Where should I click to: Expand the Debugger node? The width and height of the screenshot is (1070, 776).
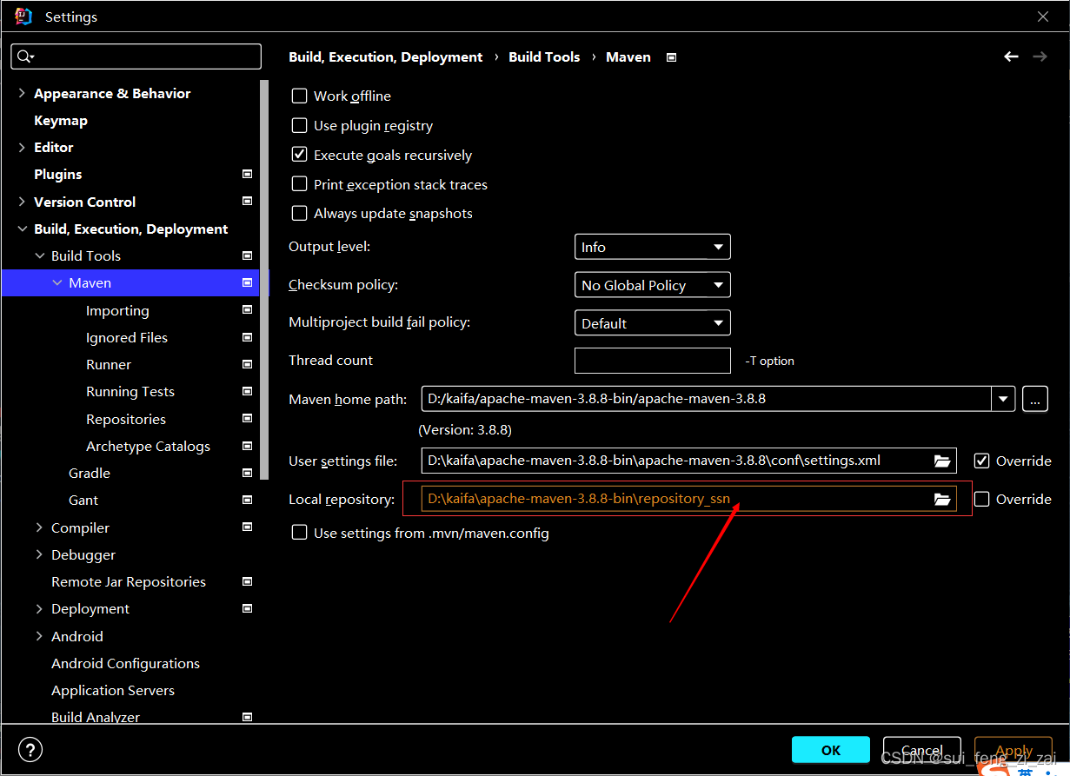coord(39,554)
